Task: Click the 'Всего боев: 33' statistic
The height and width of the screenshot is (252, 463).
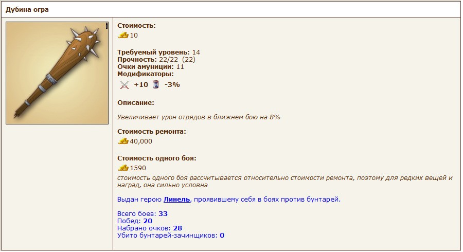Action: (143, 214)
